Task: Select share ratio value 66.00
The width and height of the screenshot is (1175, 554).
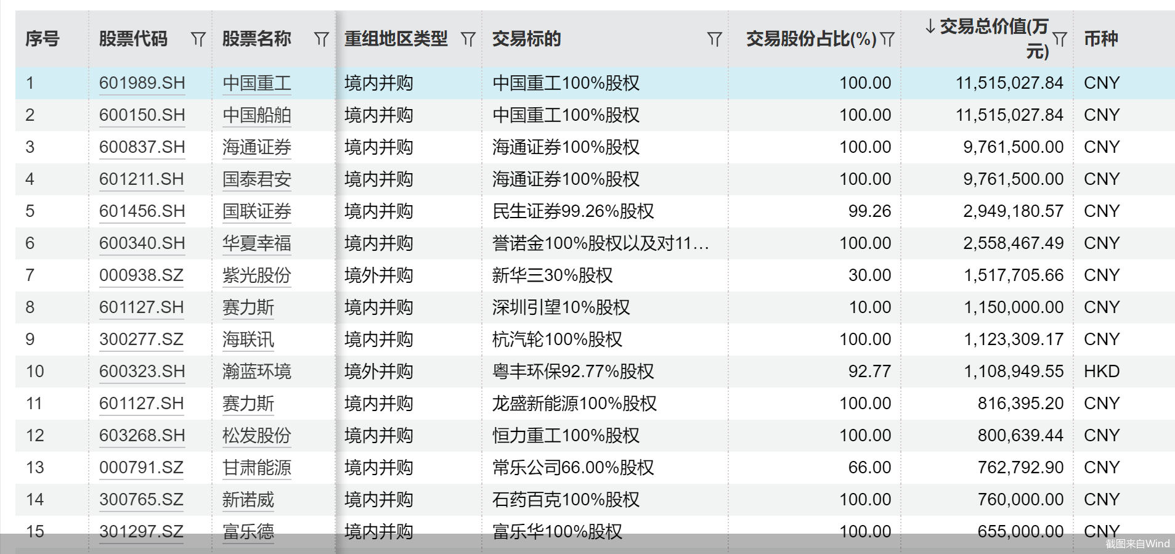Action: (x=870, y=468)
